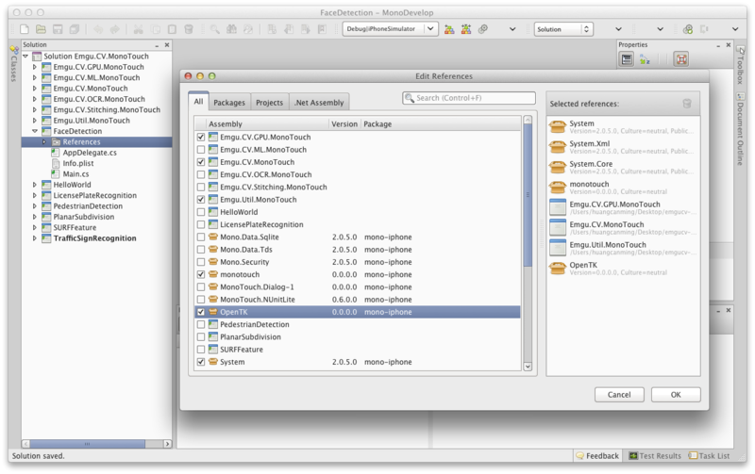Expand the References folder node
Screen dimensions: 755x474
44,141
